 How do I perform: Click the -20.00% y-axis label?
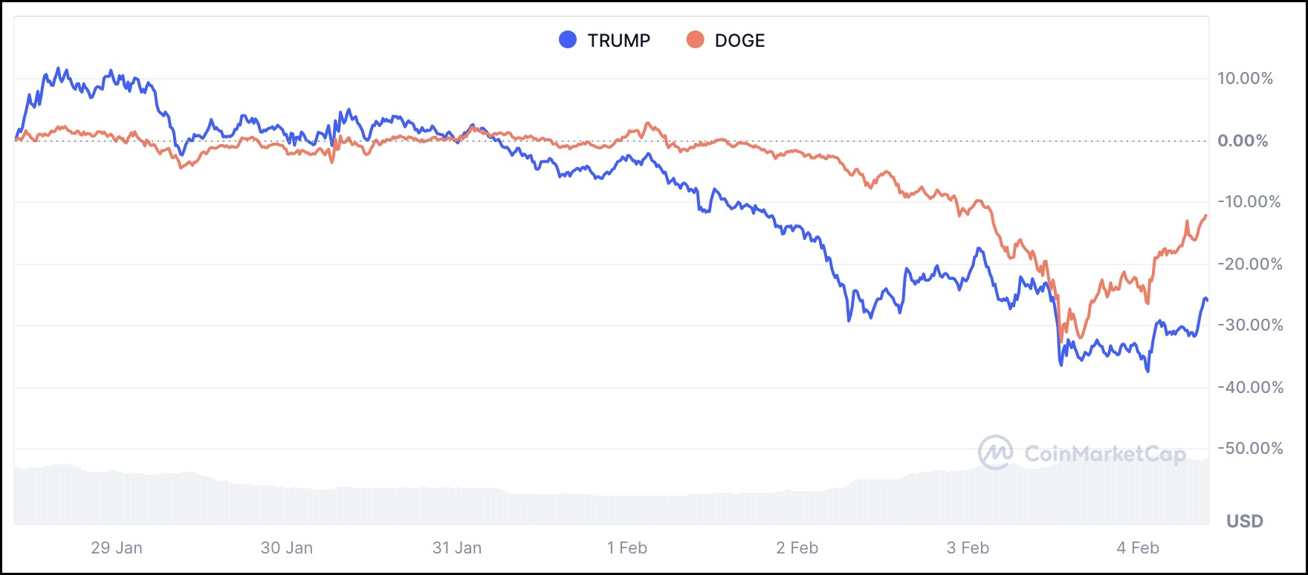(x=1250, y=264)
